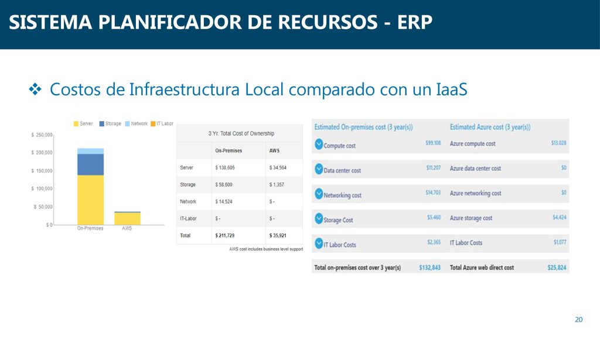Click the 'IT-Labor' row label in table
The height and width of the screenshot is (337, 600).
click(188, 219)
